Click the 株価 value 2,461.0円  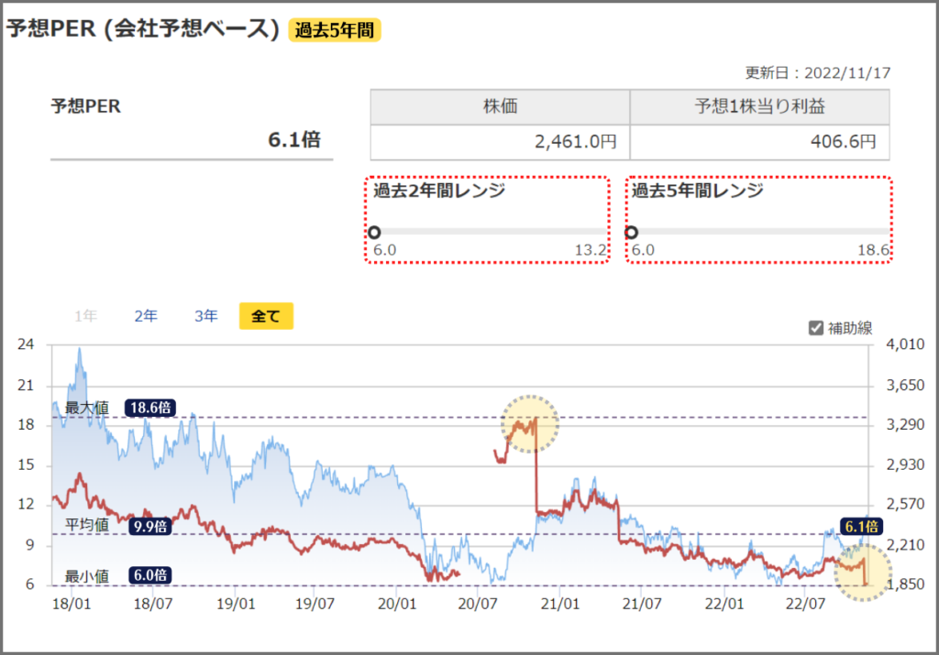576,142
